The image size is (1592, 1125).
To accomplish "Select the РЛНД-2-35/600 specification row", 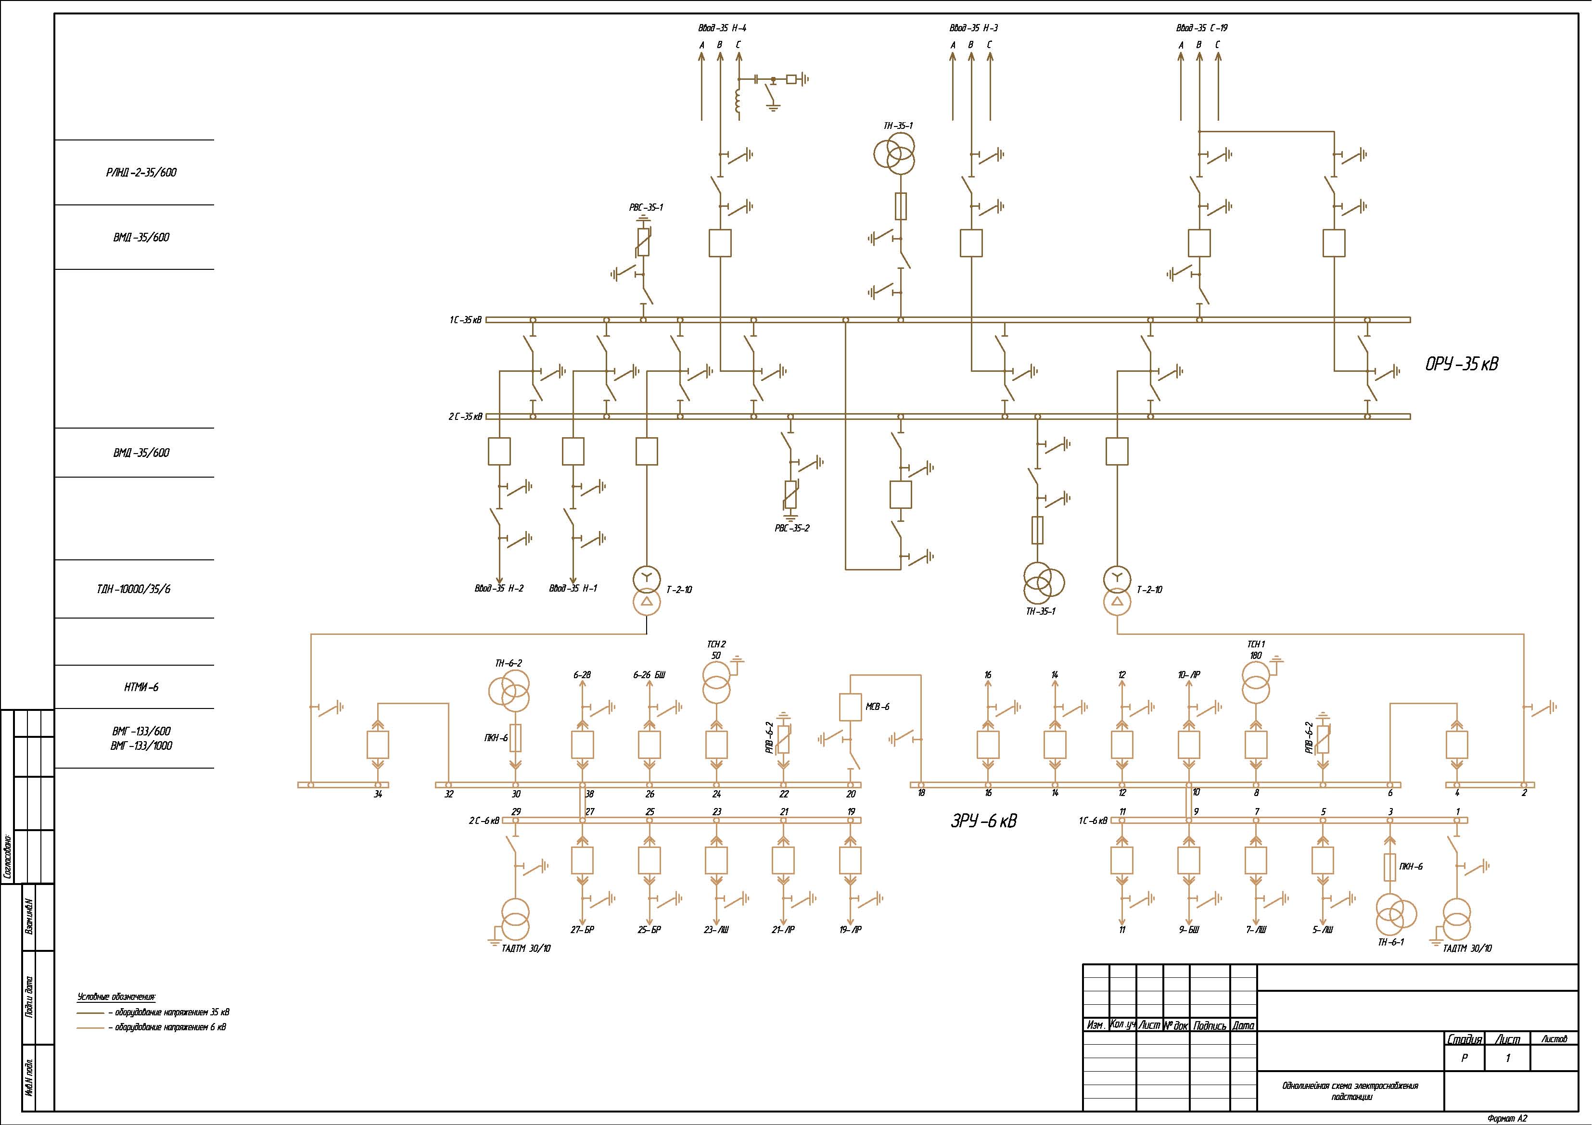I will [x=135, y=173].
